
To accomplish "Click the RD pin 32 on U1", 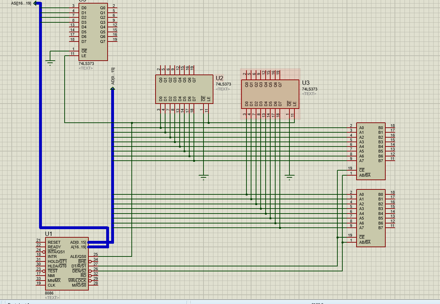I will [93, 275].
